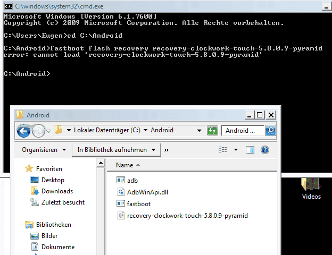
Task: Select Favoriten in navigation pane
Action: point(49,169)
